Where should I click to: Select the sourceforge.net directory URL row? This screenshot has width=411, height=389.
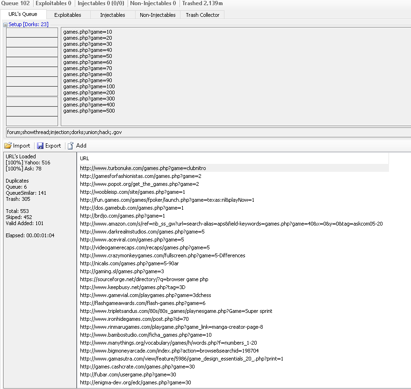coord(234,279)
